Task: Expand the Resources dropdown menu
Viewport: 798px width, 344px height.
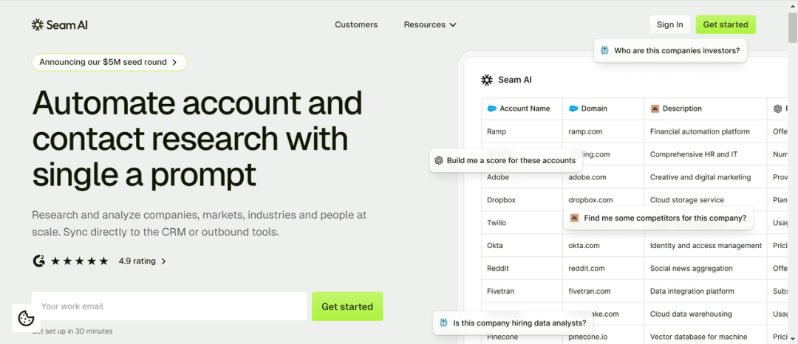Action: pyautogui.click(x=430, y=24)
